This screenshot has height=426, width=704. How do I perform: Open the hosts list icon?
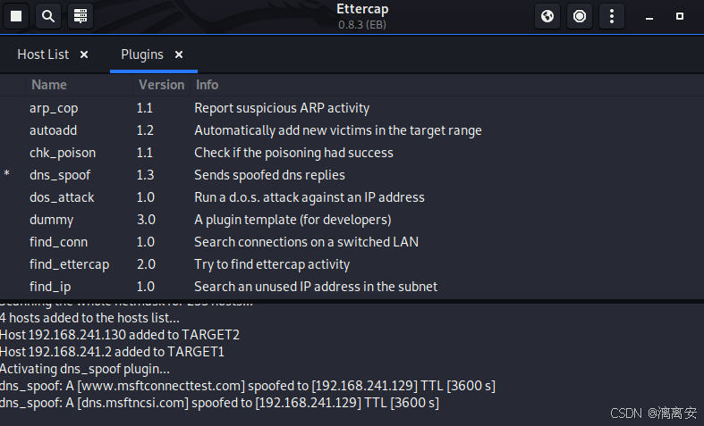coord(81,17)
